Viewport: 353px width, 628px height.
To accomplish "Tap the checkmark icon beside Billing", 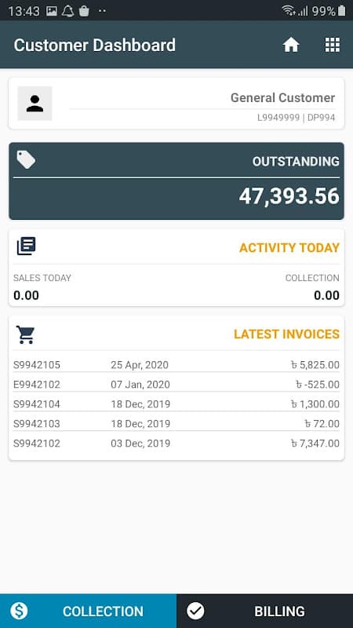I will click(x=195, y=611).
